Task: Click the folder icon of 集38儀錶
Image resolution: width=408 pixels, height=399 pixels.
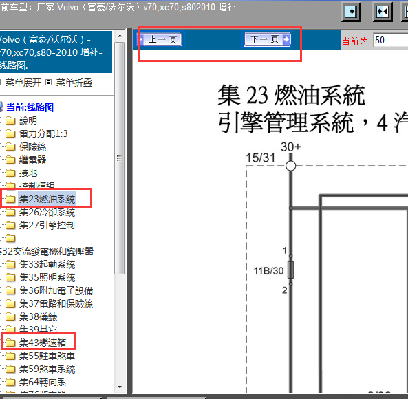Action: tap(10, 317)
